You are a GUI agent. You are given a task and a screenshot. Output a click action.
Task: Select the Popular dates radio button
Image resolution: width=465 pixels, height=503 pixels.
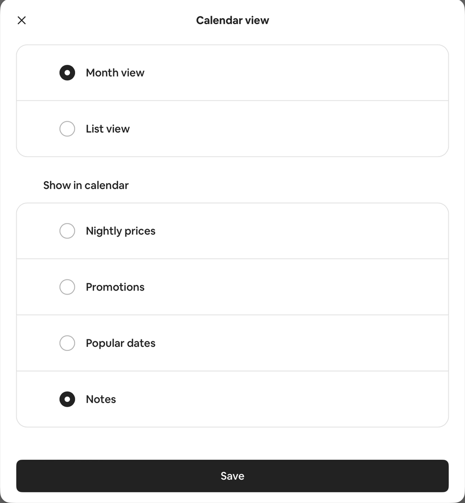[x=67, y=343]
